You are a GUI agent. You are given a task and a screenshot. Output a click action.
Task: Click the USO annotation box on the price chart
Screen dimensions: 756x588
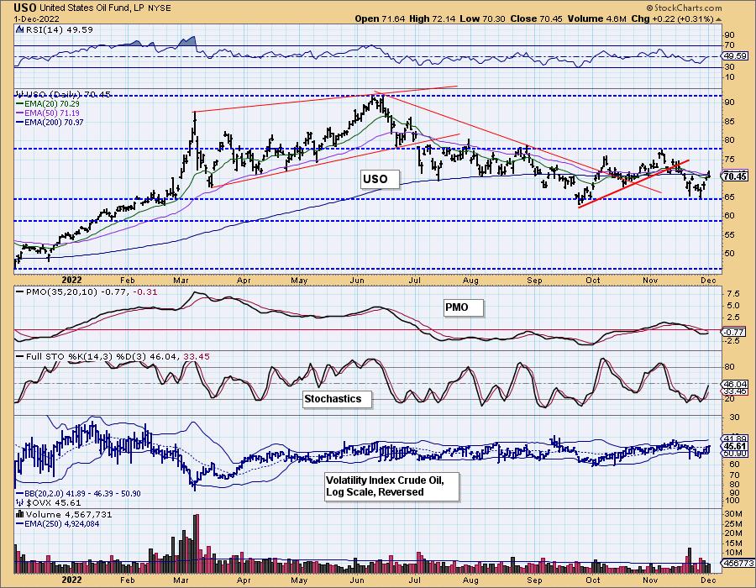[381, 179]
